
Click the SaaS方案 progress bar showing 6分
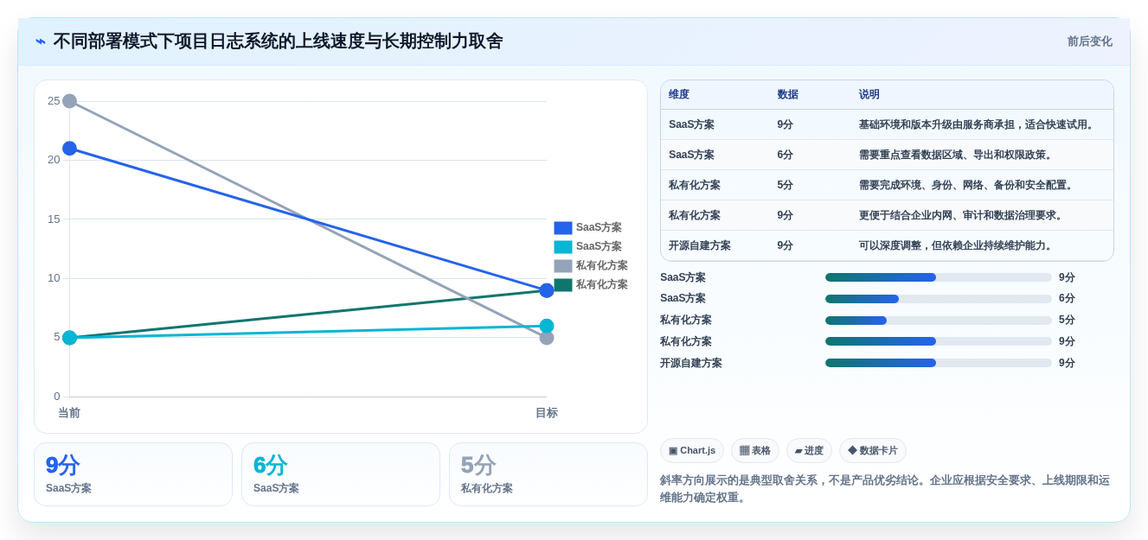click(939, 299)
